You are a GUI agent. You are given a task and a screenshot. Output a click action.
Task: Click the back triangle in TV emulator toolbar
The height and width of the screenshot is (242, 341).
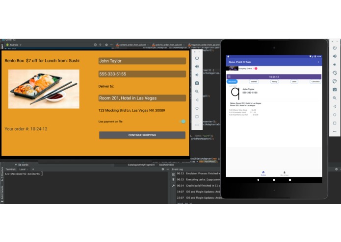pos(197,100)
